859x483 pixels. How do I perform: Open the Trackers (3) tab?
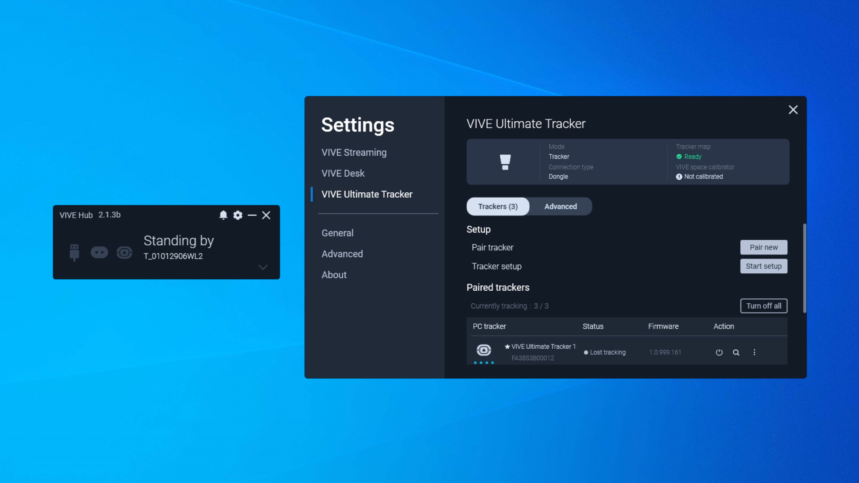click(x=498, y=206)
